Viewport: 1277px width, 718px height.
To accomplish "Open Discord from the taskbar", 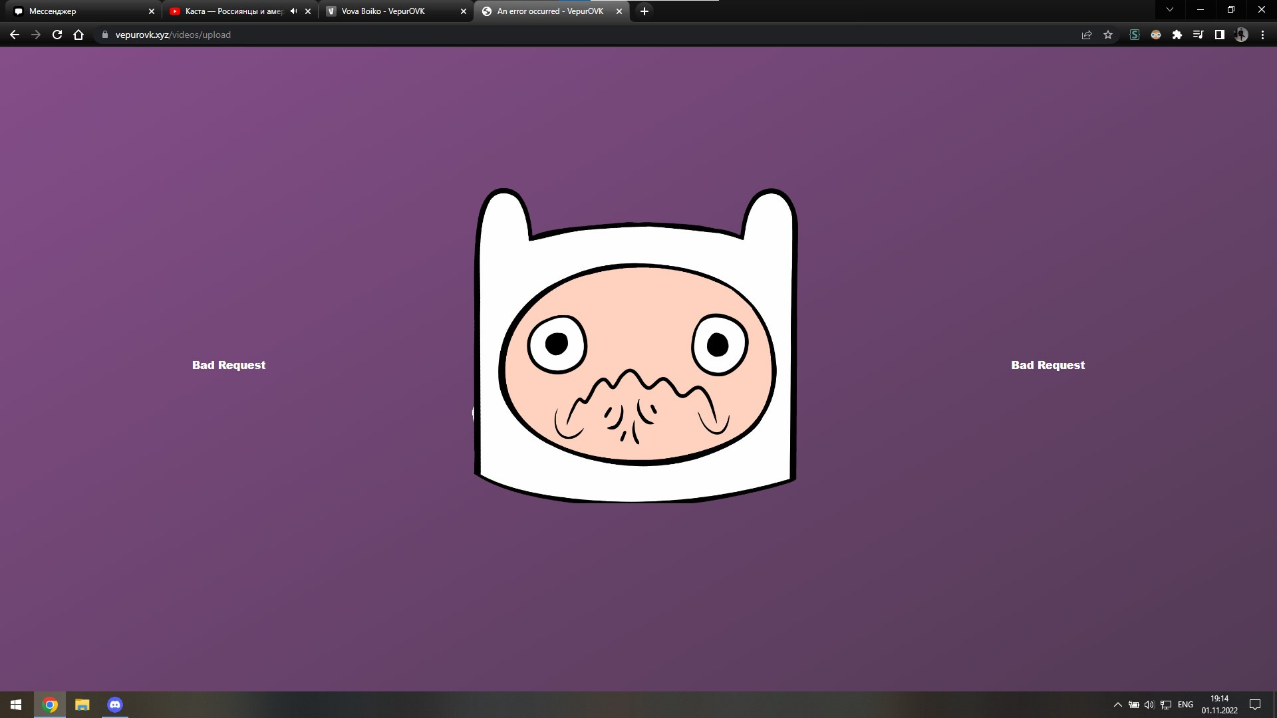I will pyautogui.click(x=115, y=705).
